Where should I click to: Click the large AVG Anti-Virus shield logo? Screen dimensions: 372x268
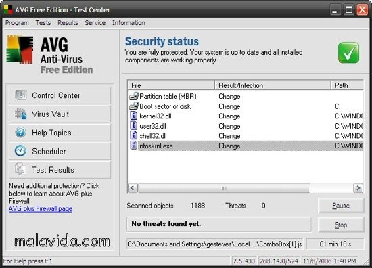20,49
